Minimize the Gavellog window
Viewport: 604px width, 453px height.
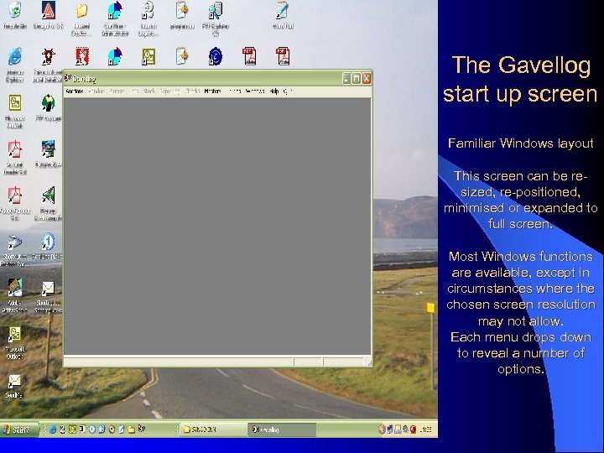[x=346, y=79]
